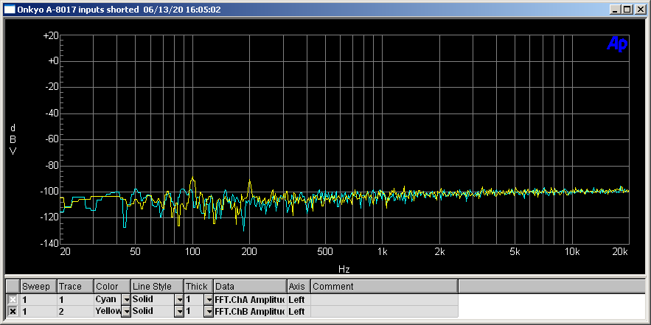
Task: Open the Cyan color dropdown
Action: [125, 299]
